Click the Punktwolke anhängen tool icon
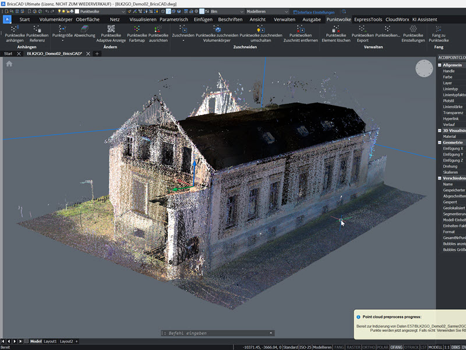Viewport: 466px width, 350px height. pos(15,29)
